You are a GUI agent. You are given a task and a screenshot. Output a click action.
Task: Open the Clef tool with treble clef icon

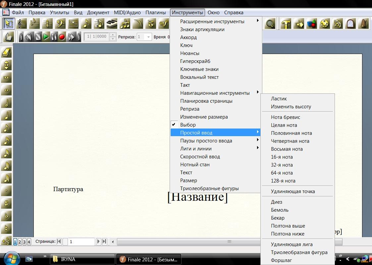[21, 24]
